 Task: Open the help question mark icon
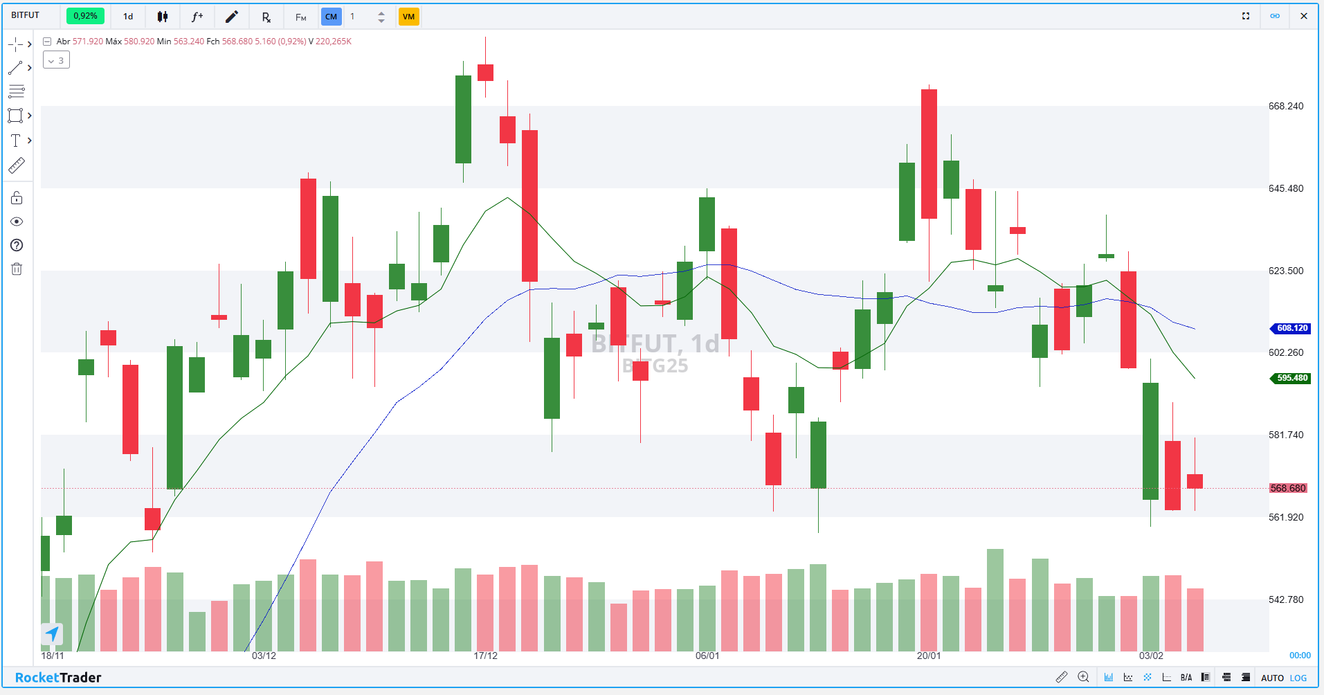point(17,245)
